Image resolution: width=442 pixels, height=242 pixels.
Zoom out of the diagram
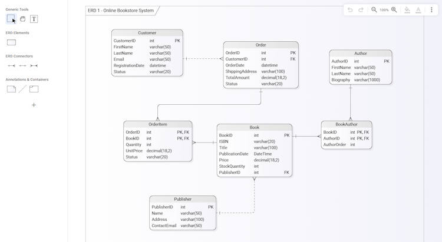click(x=374, y=10)
